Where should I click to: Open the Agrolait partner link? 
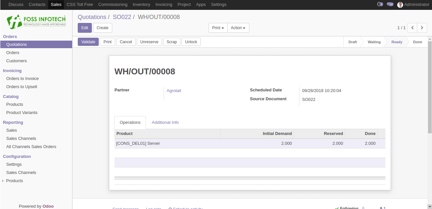(174, 91)
